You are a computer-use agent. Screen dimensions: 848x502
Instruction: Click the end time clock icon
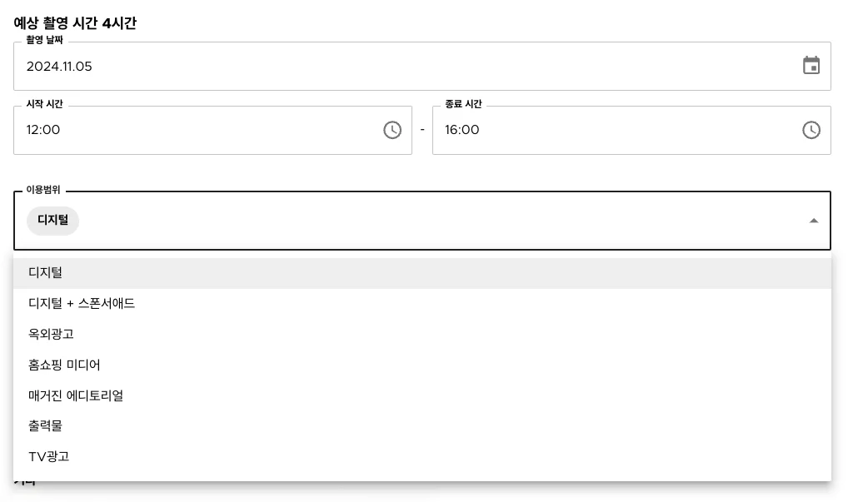tap(811, 130)
